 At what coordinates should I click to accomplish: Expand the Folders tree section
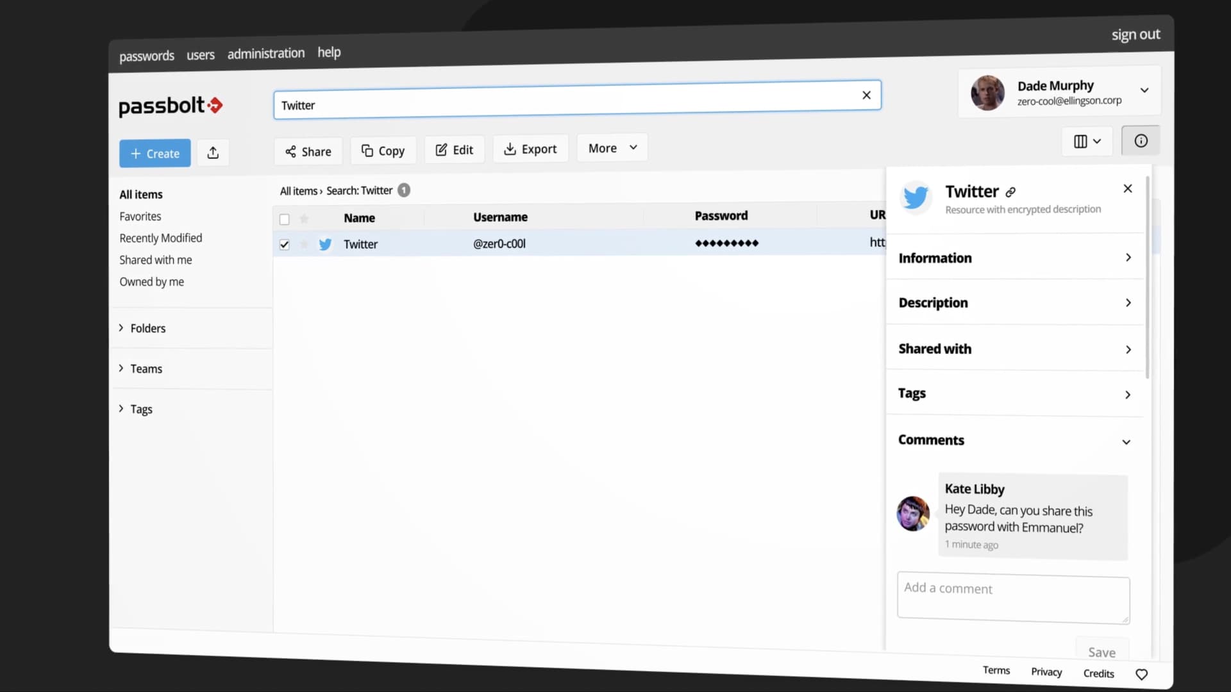(x=122, y=328)
